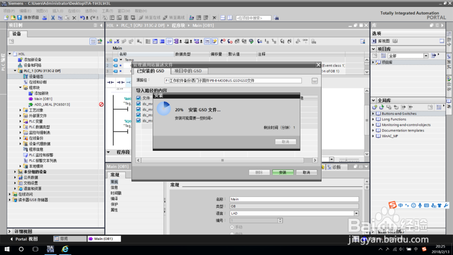
Task: Click the Task View taskbar icon
Action: pyautogui.click(x=35, y=249)
